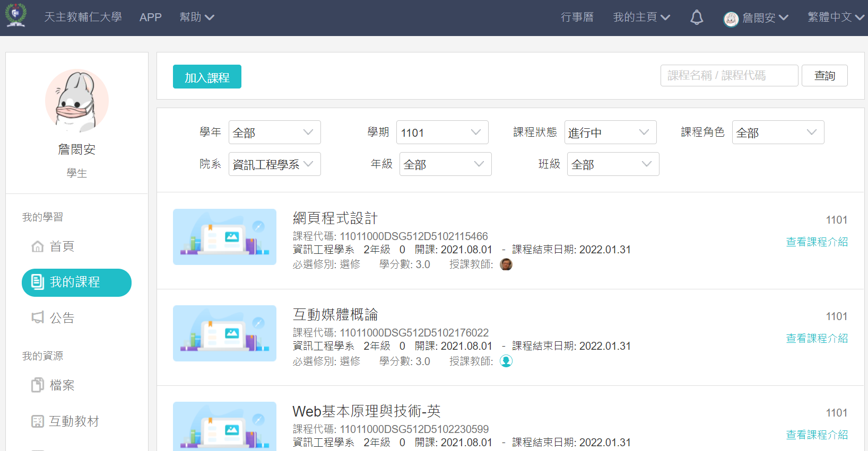
Task: Expand the 學年 dropdown
Action: coord(274,132)
